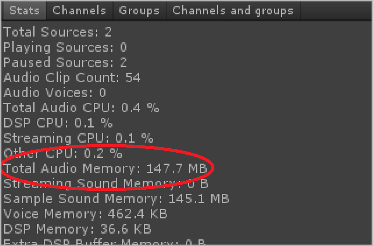Viewport: 373px width, 246px height.
Task: Open the Channels tab
Action: [79, 11]
